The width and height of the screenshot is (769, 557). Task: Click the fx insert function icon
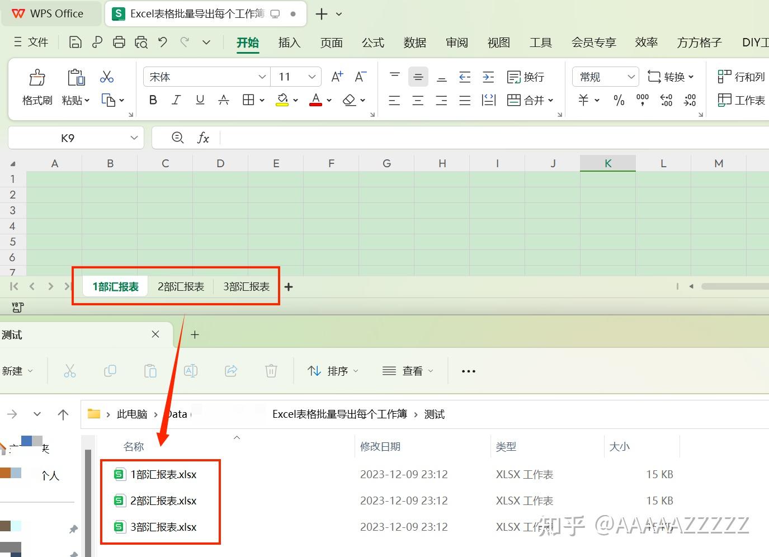(203, 138)
